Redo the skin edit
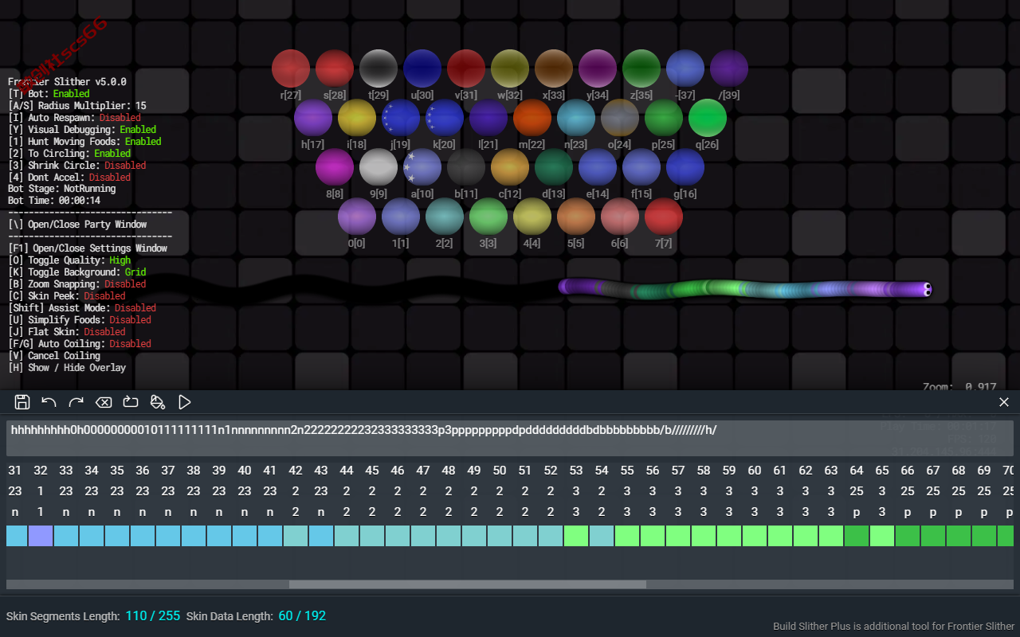The height and width of the screenshot is (637, 1020). point(76,402)
